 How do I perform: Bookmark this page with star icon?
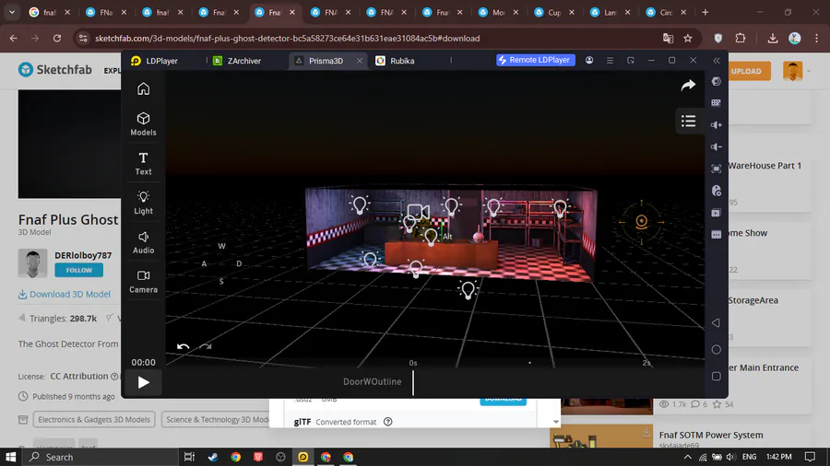pos(688,38)
